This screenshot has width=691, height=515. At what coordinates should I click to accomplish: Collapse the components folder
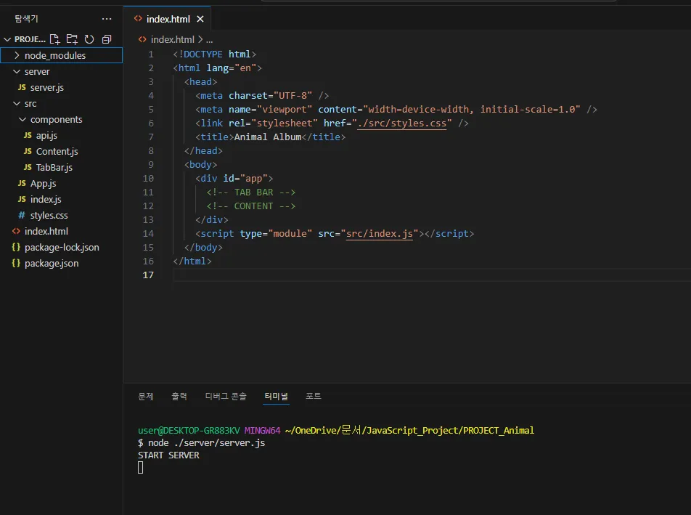pos(23,120)
